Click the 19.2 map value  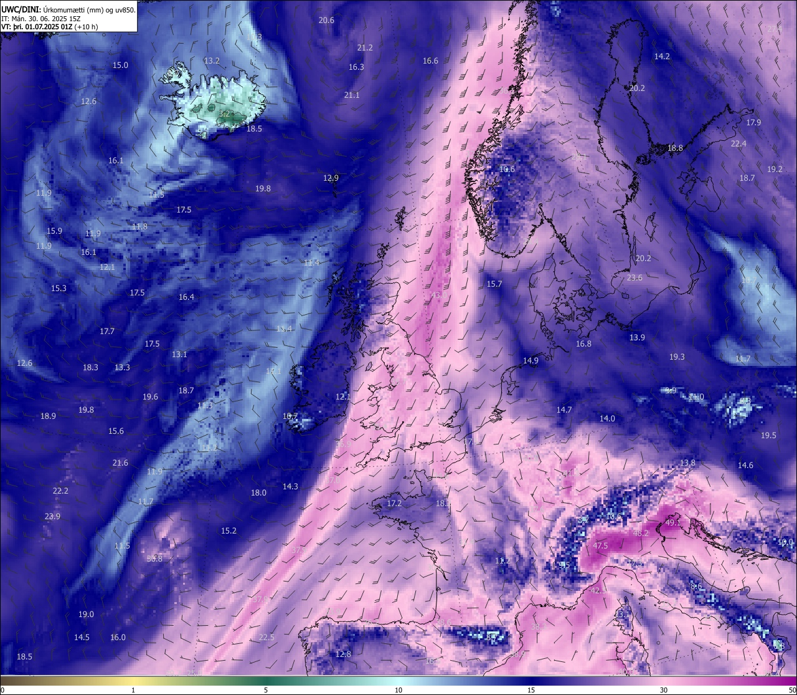click(775, 170)
